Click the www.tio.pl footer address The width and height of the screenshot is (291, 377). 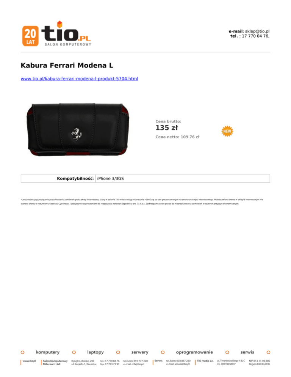29,361
